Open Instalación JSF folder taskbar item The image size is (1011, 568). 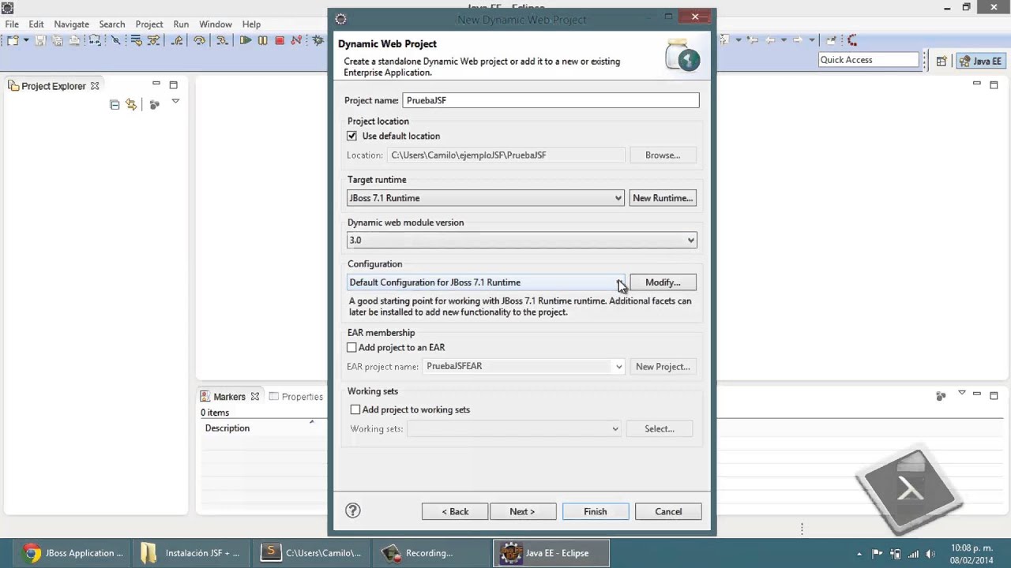point(190,553)
